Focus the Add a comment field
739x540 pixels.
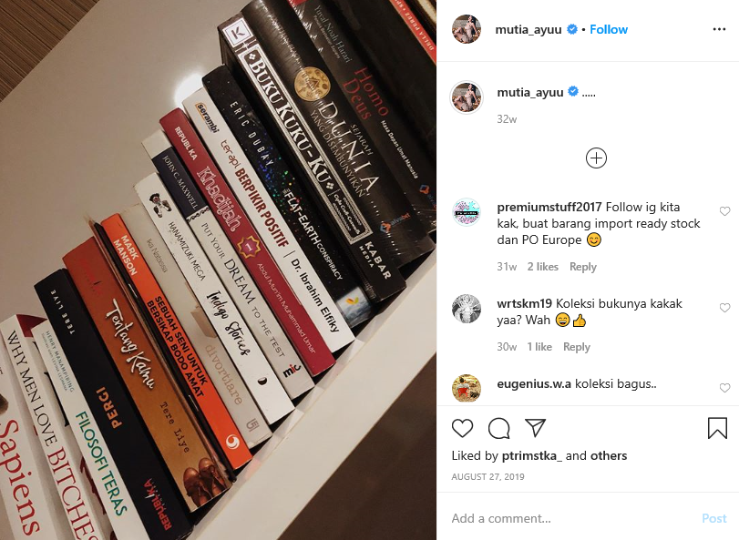(570, 518)
